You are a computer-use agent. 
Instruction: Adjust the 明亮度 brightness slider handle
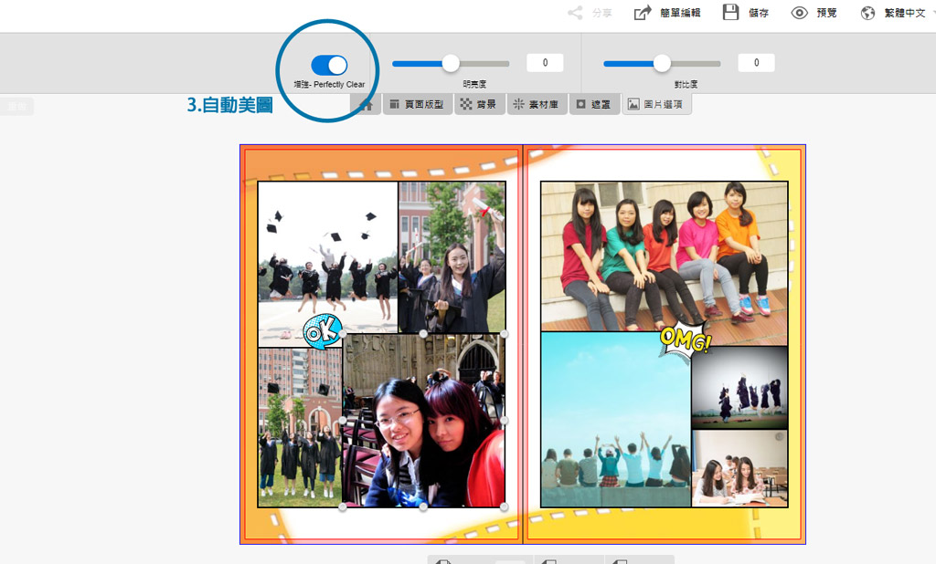[x=451, y=63]
